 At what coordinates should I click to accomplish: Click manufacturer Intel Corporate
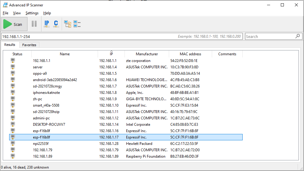[138, 125]
